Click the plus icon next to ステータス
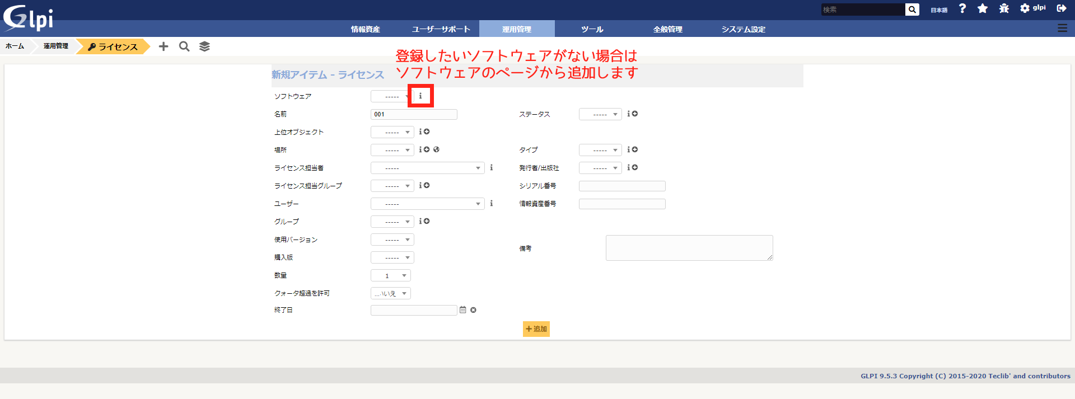The width and height of the screenshot is (1075, 399). click(x=635, y=114)
